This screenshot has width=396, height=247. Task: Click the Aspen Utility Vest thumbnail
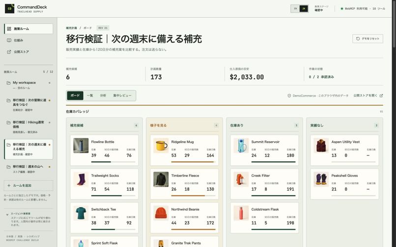coord(321,146)
